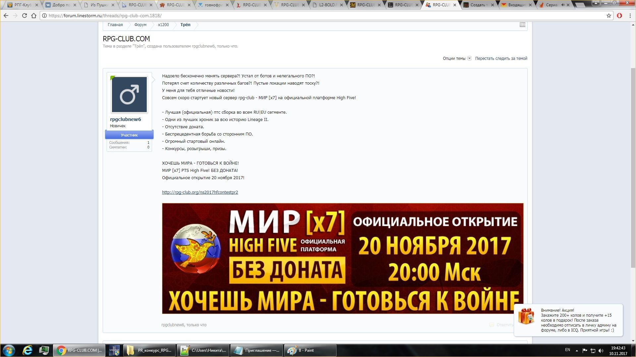Open the Chrome three-dot menu
This screenshot has height=357, width=636.
click(x=630, y=16)
